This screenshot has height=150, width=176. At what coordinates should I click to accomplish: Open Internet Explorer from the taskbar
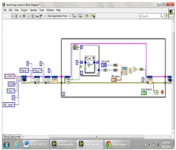pos(17,144)
